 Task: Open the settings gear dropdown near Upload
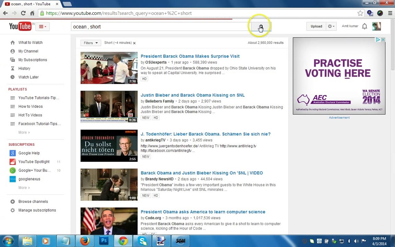pyautogui.click(x=331, y=26)
